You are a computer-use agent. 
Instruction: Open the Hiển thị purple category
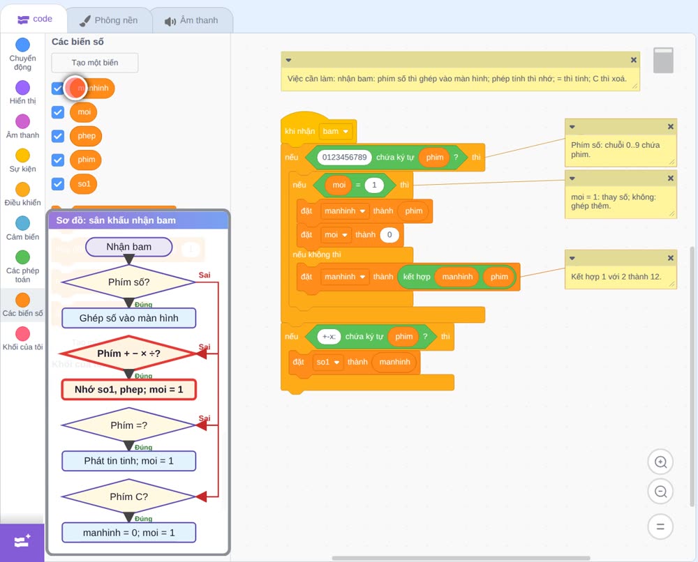(22, 88)
